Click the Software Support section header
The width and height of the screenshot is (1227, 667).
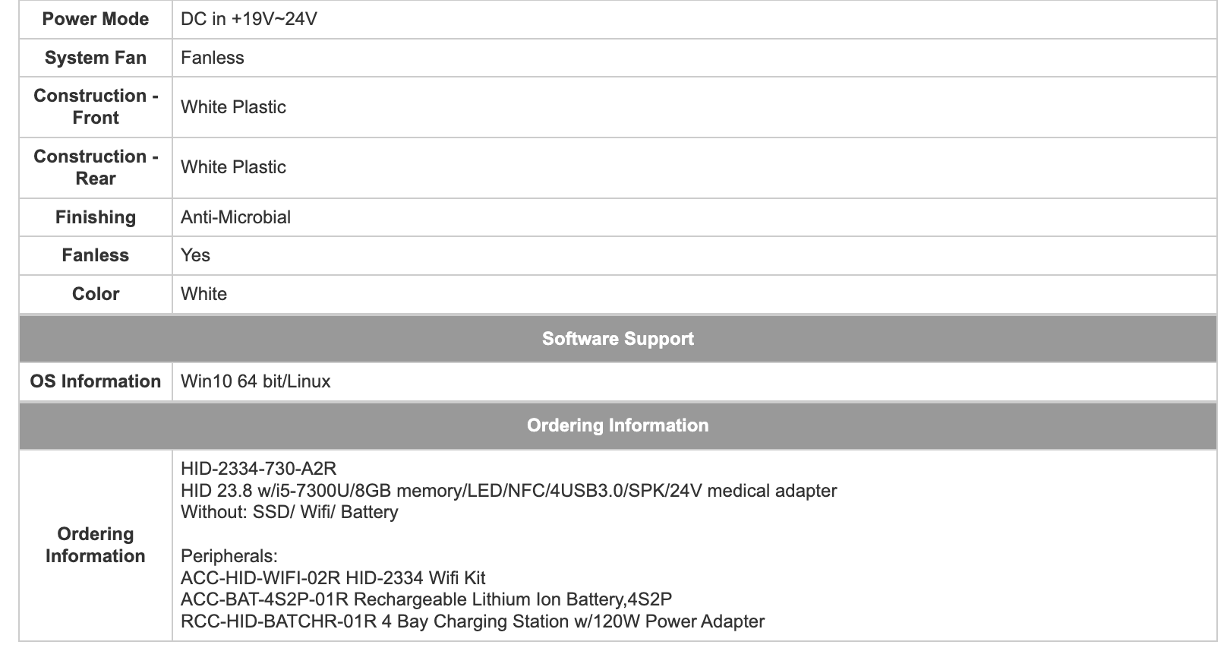[x=617, y=339]
